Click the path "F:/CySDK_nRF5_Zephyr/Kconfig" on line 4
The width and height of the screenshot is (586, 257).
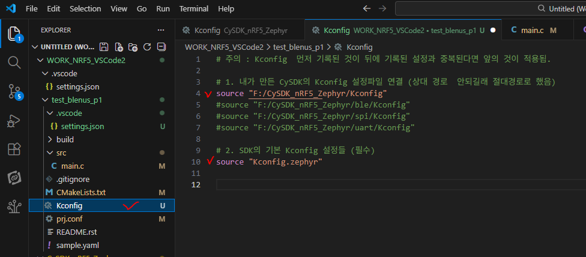tap(318, 93)
